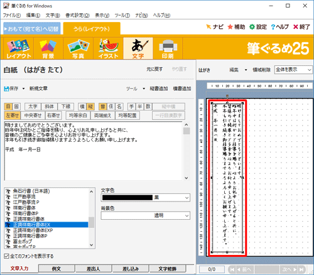Open 編集(E) menu in menu bar

(x=33, y=15)
